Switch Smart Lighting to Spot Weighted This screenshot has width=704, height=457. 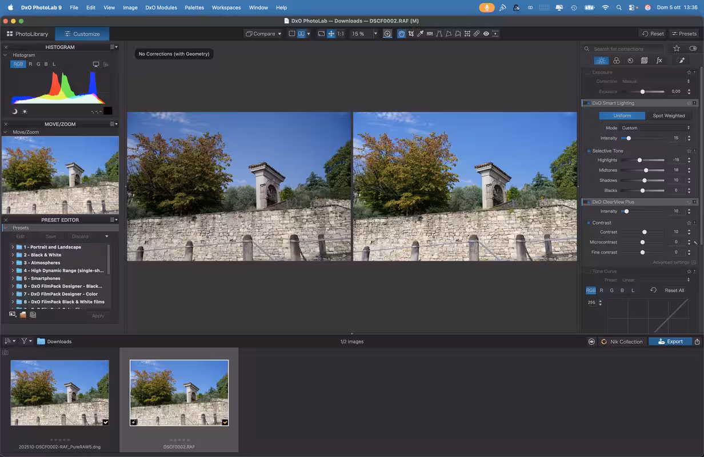[x=669, y=115]
